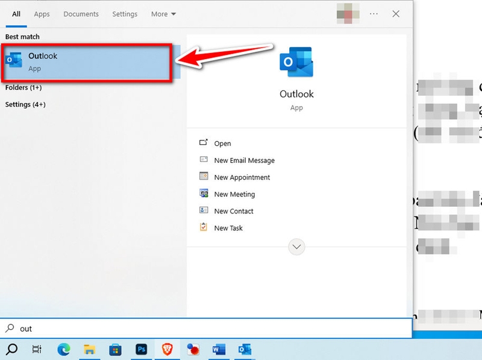Launch the Microsoft Store
482x360 pixels.
(116, 350)
